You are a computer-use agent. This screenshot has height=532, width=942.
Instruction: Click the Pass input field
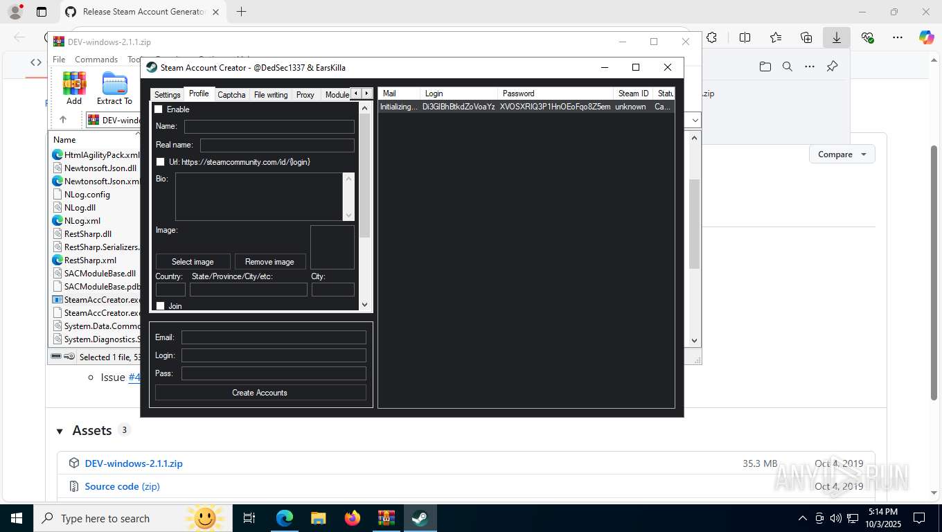[x=274, y=373]
